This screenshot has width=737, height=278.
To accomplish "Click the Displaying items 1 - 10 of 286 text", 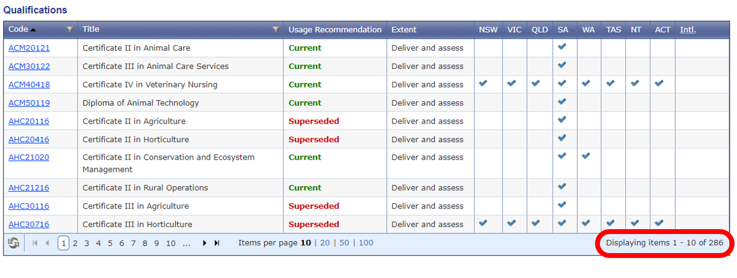I will pos(665,242).
